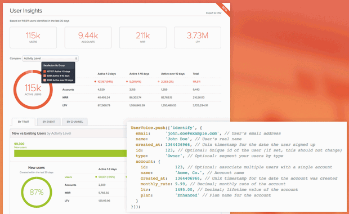Click the 1,350,480.53 LTV cell
The image size is (349, 214).
[168, 105]
